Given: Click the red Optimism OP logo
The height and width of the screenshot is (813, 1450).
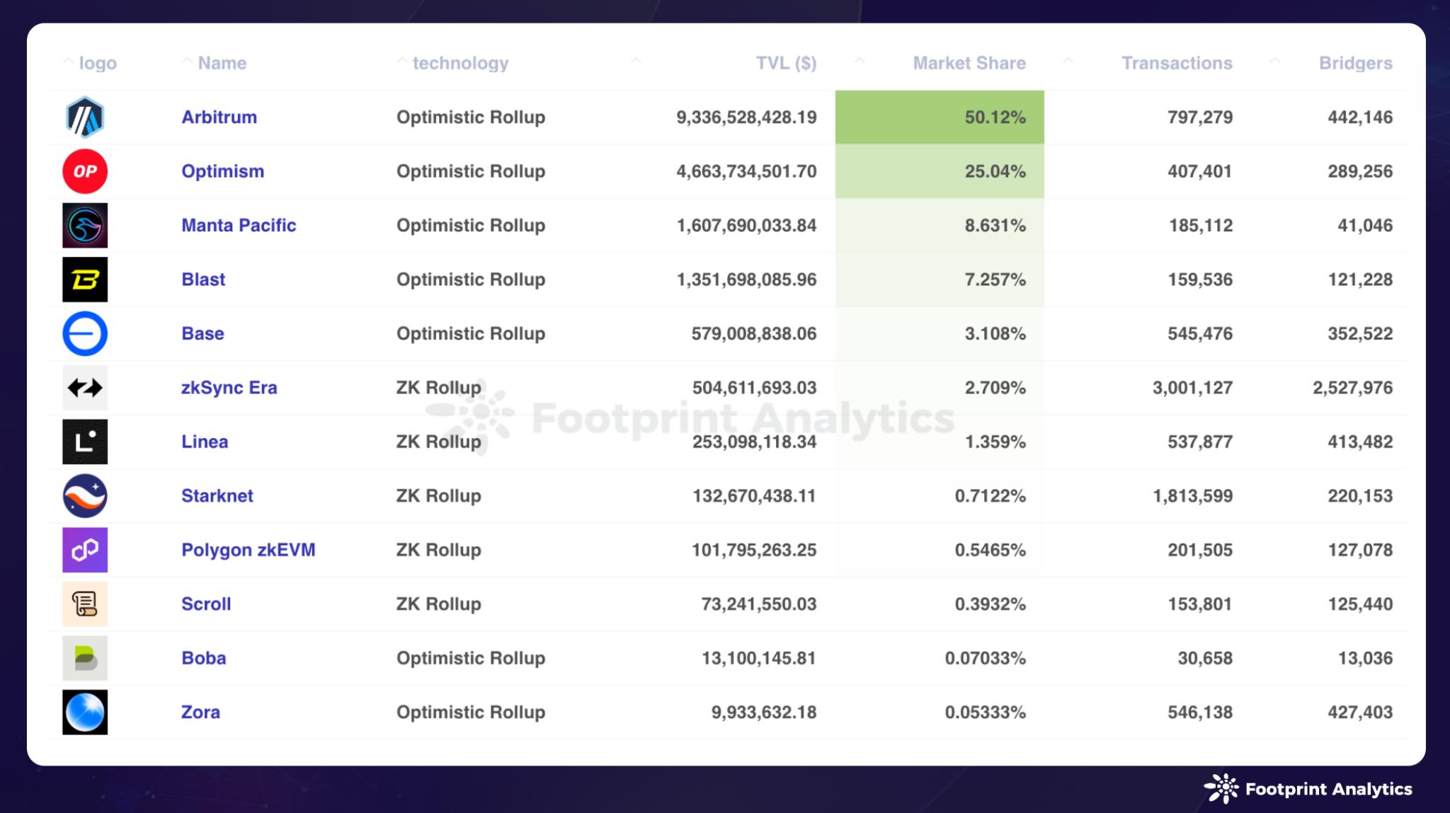Looking at the screenshot, I should coord(85,171).
